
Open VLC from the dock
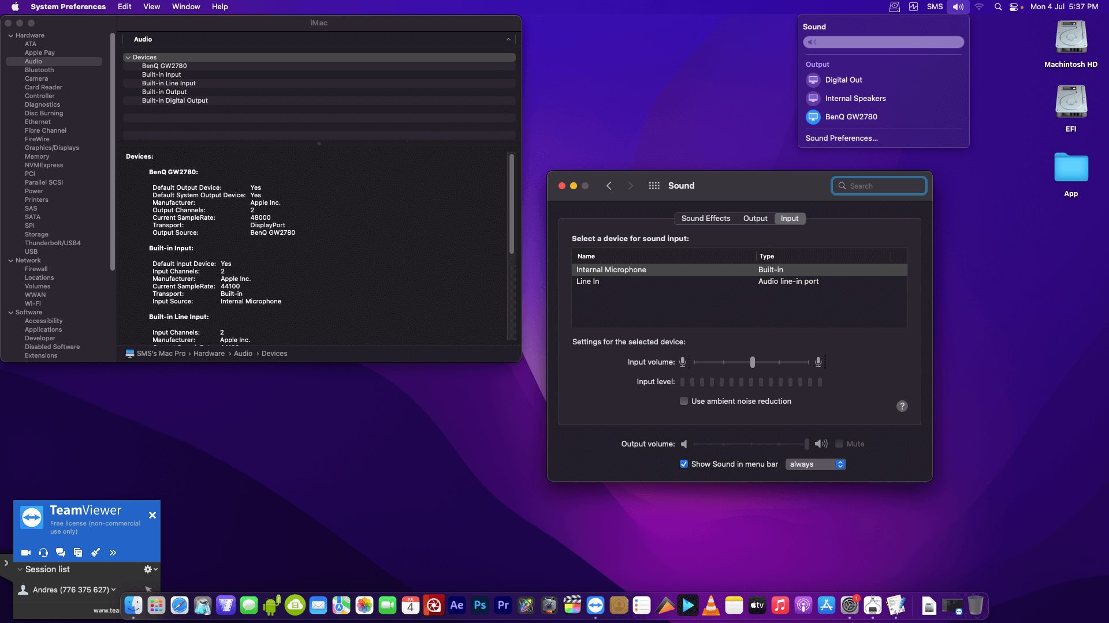coord(711,605)
